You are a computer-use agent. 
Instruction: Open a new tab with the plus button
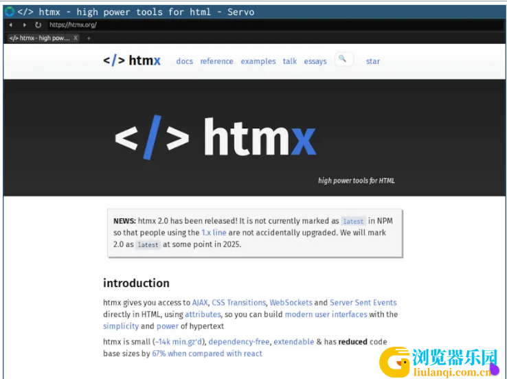click(x=89, y=38)
